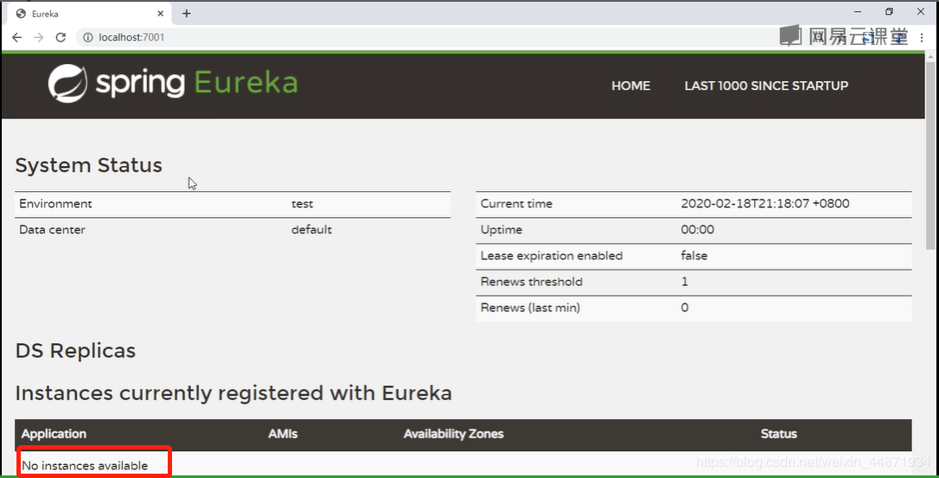Click the browser forward arrow
The image size is (939, 478).
pos(39,37)
